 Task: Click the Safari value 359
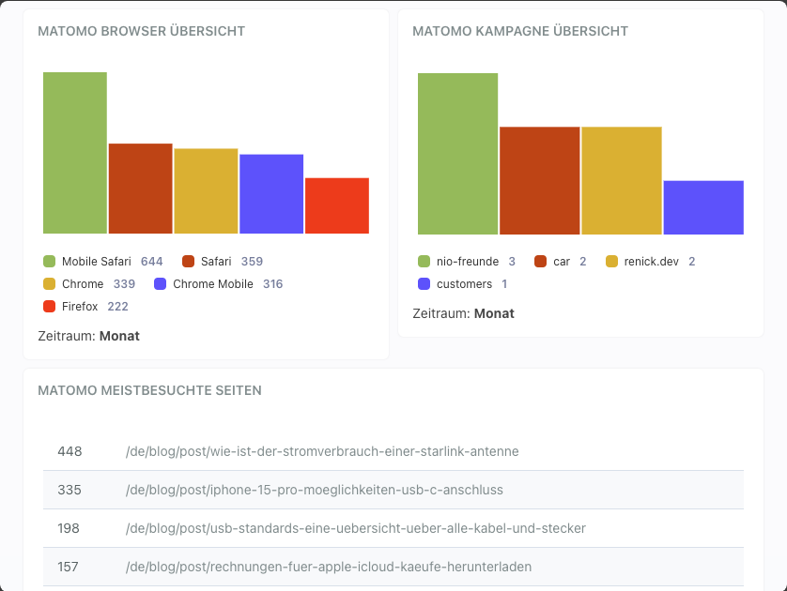pyautogui.click(x=252, y=261)
